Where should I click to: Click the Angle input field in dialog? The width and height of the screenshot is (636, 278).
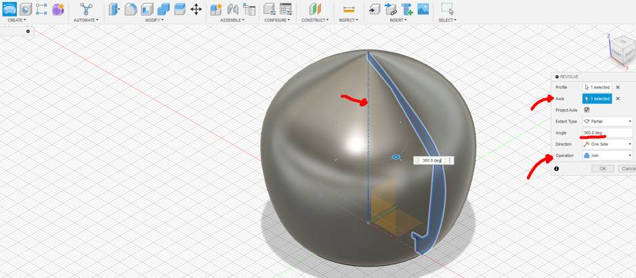608,133
